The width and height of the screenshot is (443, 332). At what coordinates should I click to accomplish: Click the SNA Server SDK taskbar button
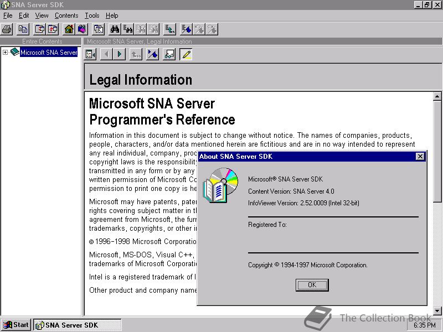pyautogui.click(x=78, y=325)
